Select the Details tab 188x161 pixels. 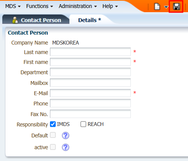click(90, 20)
